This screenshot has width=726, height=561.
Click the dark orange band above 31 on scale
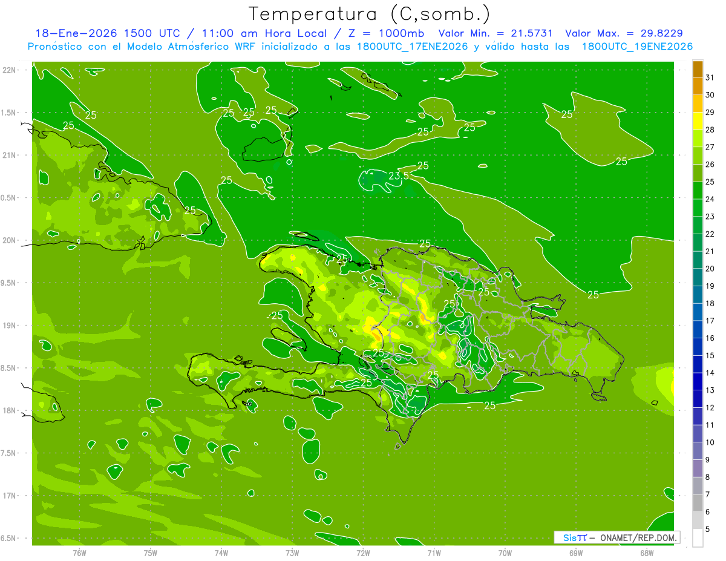(x=698, y=68)
